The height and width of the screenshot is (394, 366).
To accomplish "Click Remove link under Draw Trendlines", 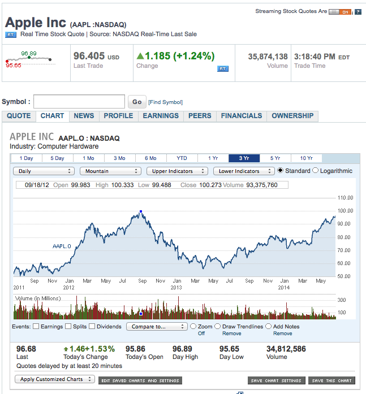I will point(232,334).
